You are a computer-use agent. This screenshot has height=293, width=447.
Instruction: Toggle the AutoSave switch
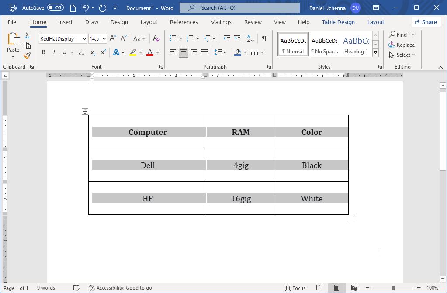[x=55, y=8]
